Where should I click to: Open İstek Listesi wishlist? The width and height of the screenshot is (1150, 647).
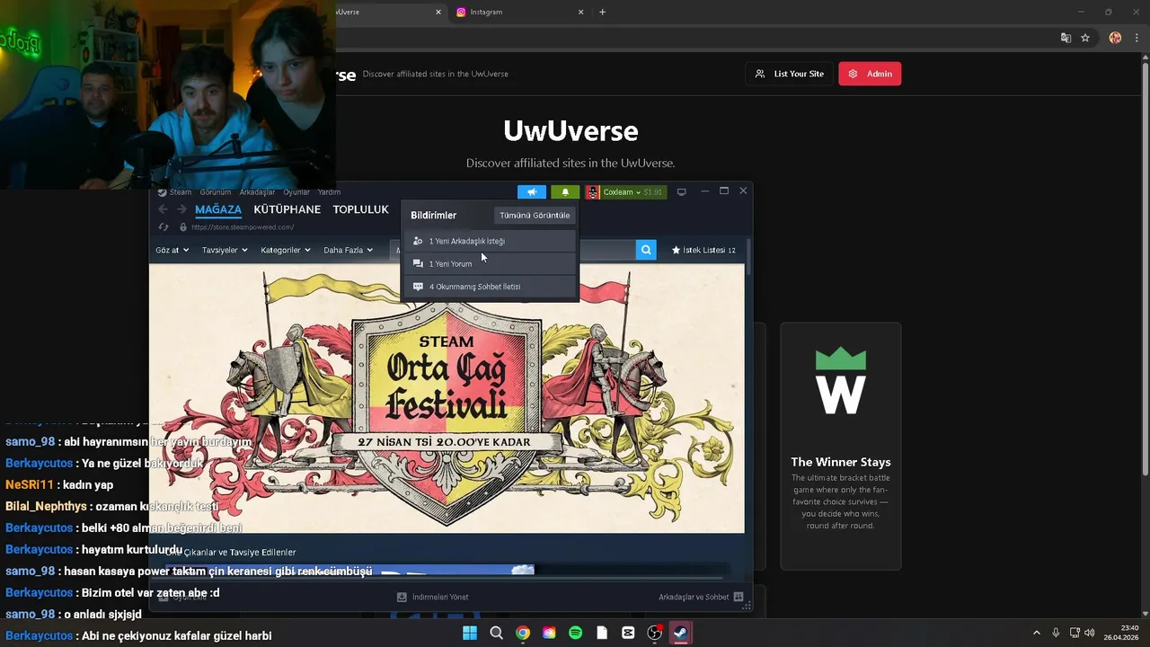(703, 250)
